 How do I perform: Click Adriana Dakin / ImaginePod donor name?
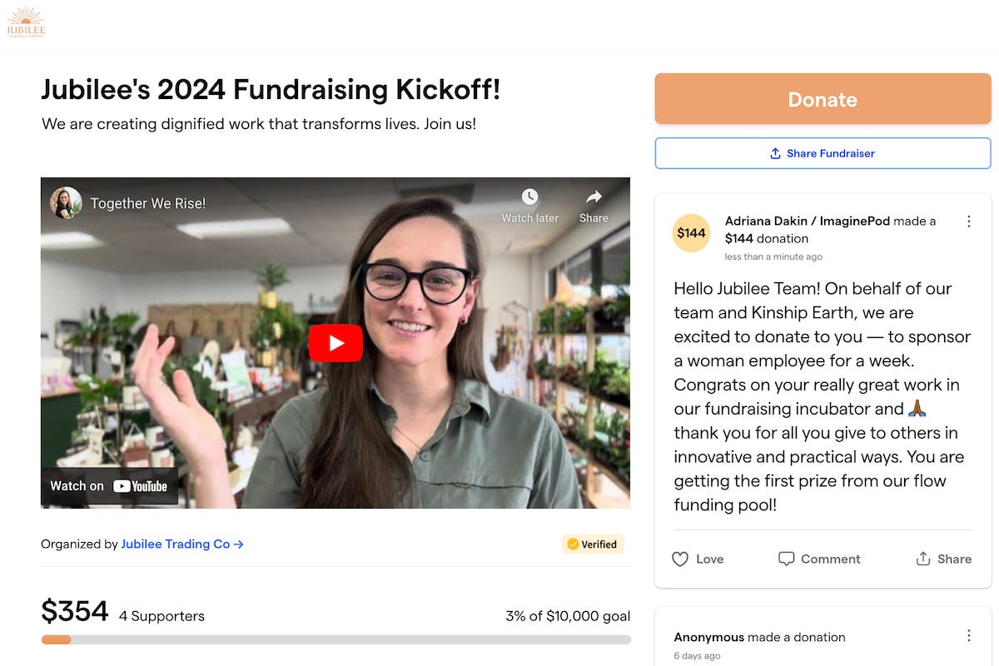coord(808,221)
